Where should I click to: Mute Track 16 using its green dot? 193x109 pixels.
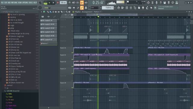[x=72, y=67]
